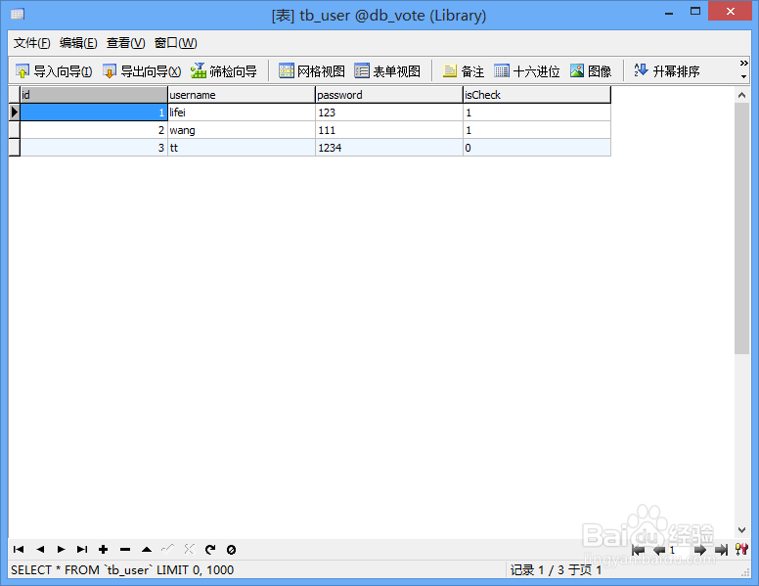The image size is (759, 586).
Task: Click the window system menu icon
Action: [18, 14]
